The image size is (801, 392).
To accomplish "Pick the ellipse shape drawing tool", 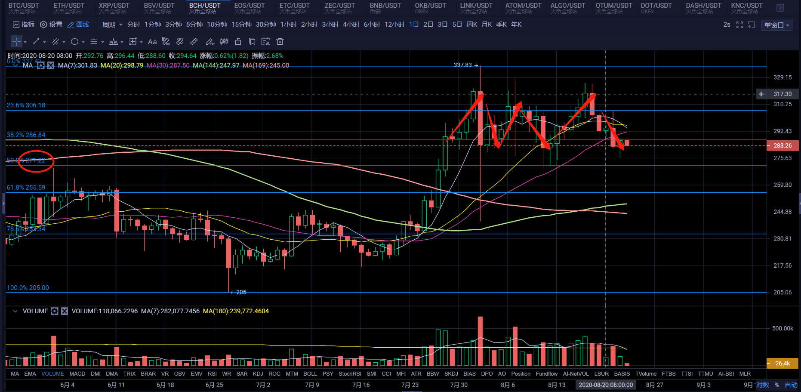I will click(x=74, y=42).
